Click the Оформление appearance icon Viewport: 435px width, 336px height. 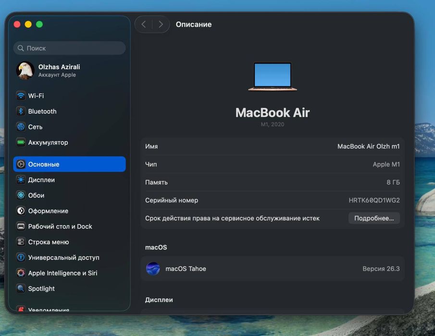point(21,211)
